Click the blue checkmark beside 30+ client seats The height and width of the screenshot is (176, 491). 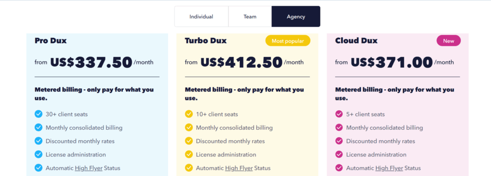click(38, 114)
